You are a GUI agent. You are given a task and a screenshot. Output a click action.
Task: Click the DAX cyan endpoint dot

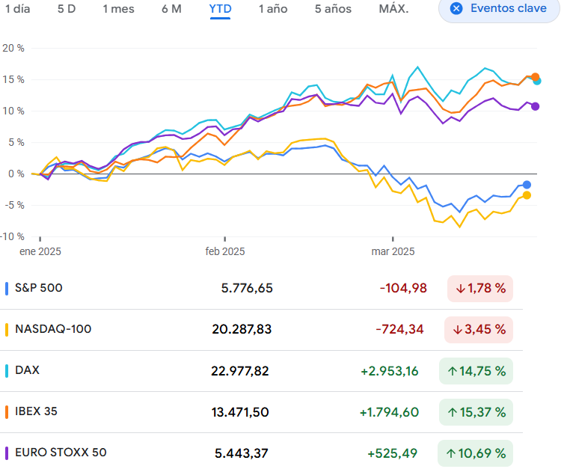[537, 81]
